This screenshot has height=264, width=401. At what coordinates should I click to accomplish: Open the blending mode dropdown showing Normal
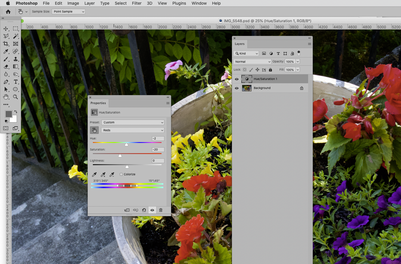coord(252,62)
